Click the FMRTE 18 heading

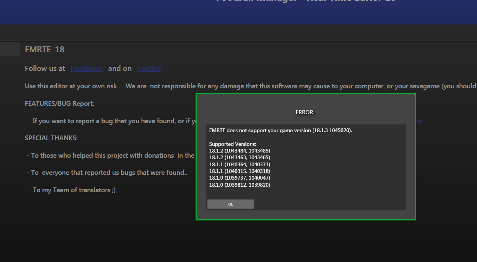coord(45,50)
